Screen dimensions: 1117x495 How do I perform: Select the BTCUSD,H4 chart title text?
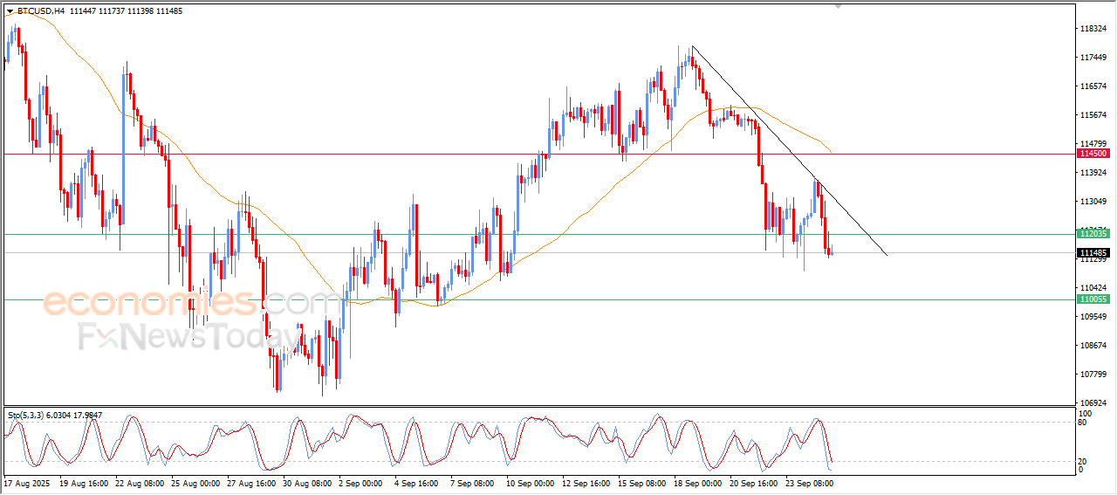point(40,11)
